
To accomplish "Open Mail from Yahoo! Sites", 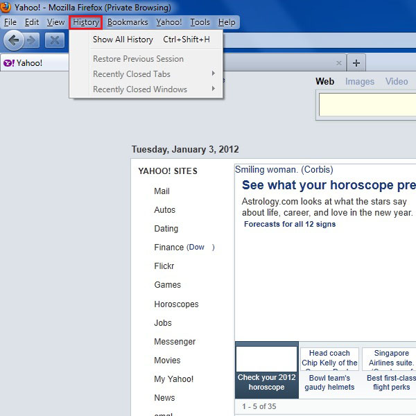I will coord(162,191).
